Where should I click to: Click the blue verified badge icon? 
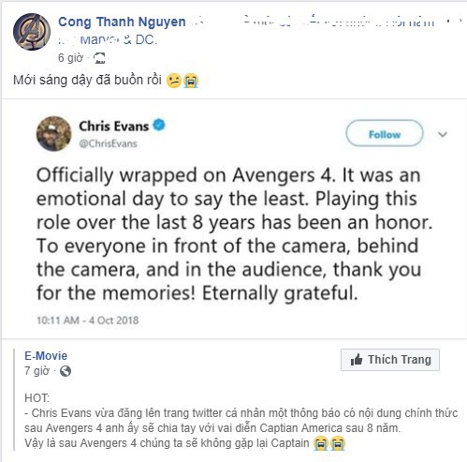click(159, 126)
